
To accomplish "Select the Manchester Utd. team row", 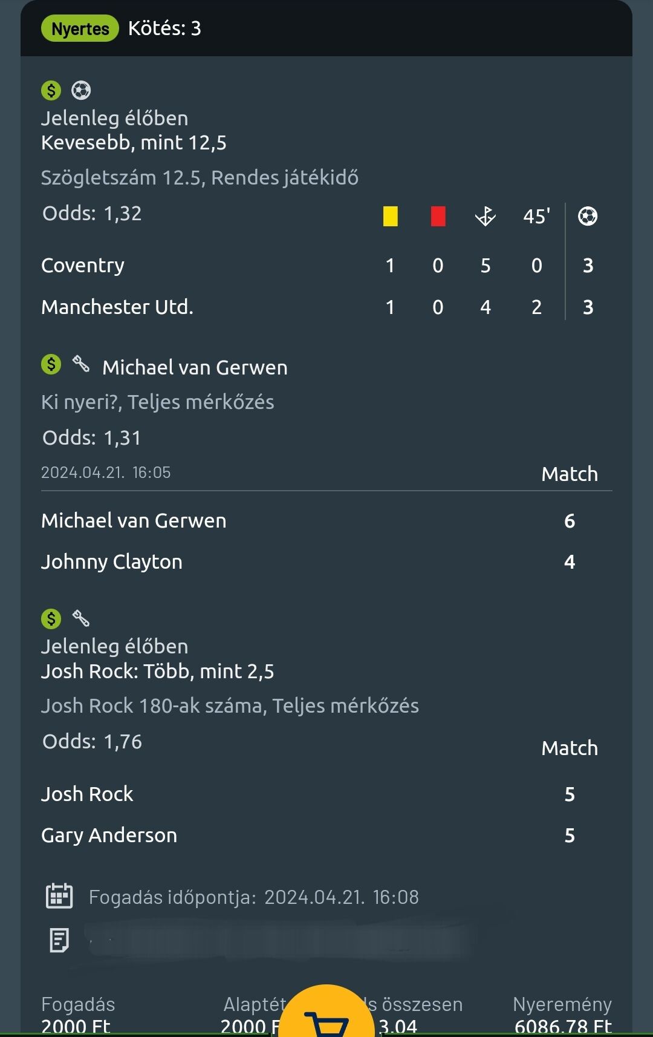I will 117,307.
